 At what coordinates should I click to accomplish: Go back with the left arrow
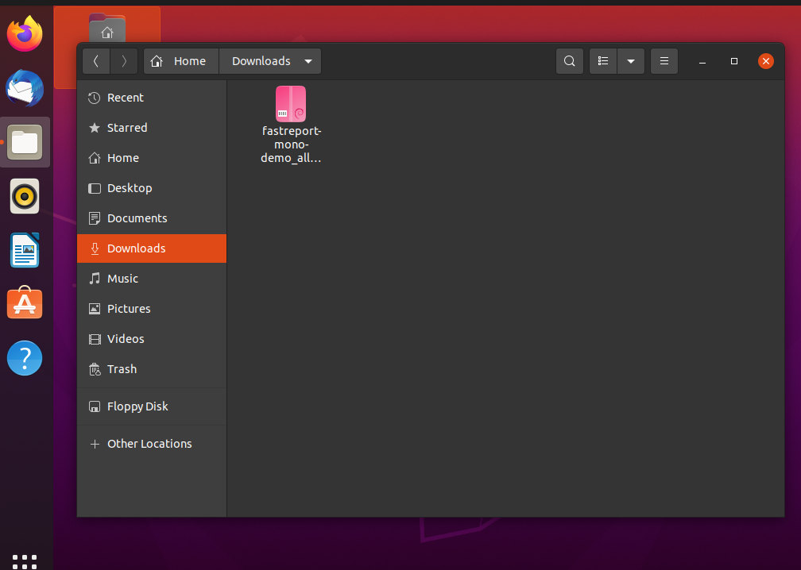coord(96,61)
